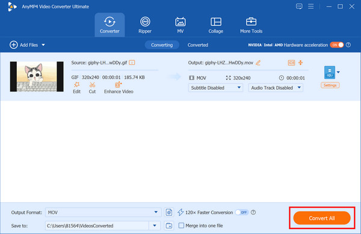The height and width of the screenshot is (234, 361).
Task: Click the output metadata ID icon
Action: (x=291, y=63)
